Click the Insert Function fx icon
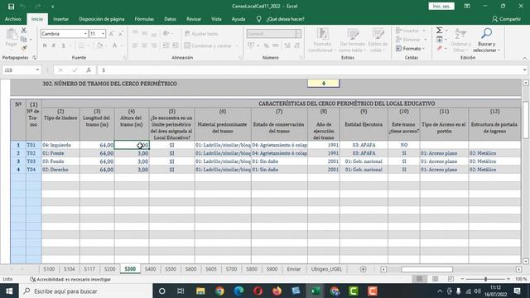This screenshot has width=530, height=298. (x=89, y=70)
